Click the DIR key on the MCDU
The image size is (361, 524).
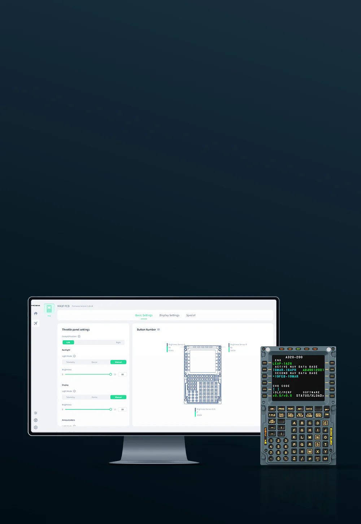coord(272,409)
